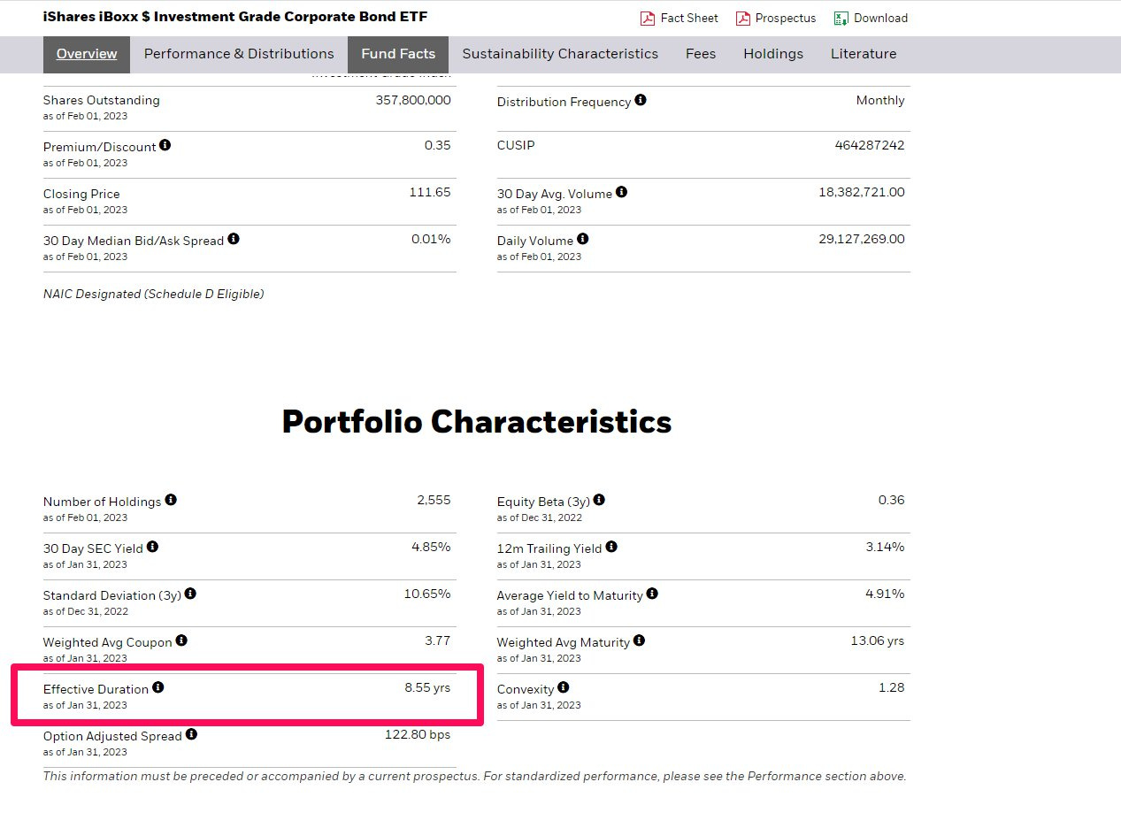The image size is (1121, 828).
Task: Click info icon beside 30 Day Avg. Volume
Action: point(621,192)
